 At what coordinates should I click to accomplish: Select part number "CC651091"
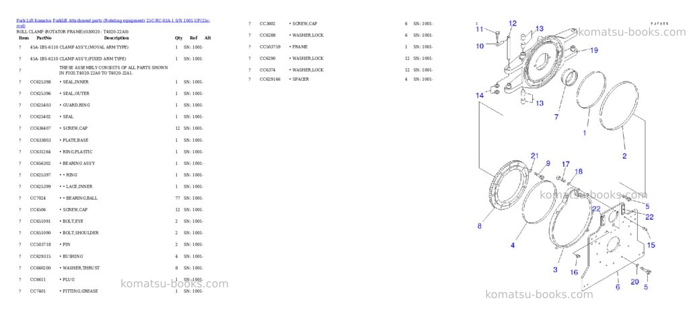point(40,221)
